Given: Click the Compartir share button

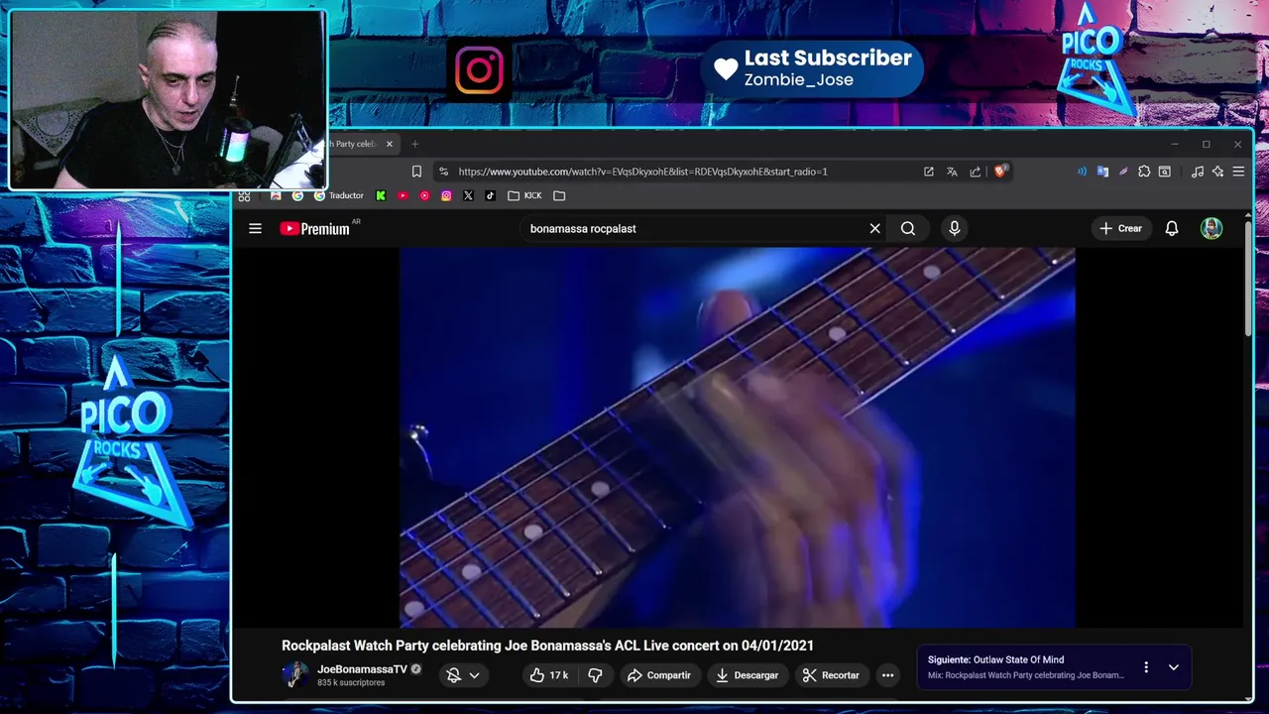Looking at the screenshot, I should point(659,675).
